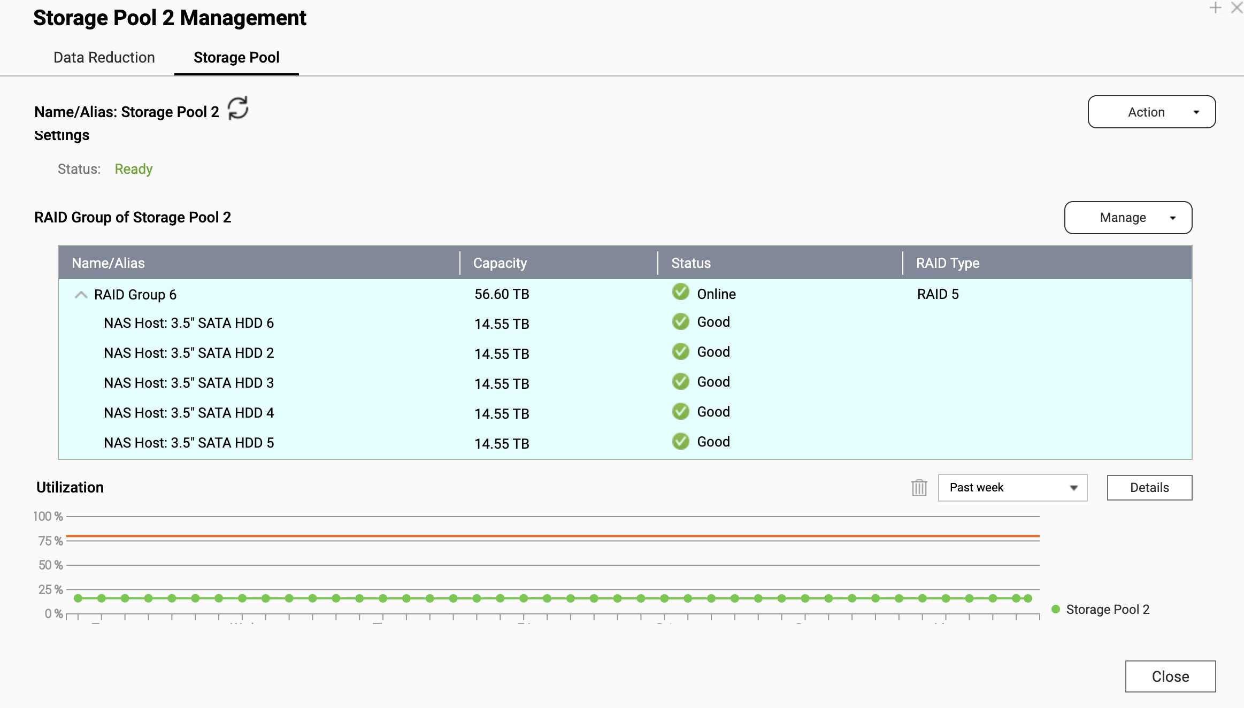The width and height of the screenshot is (1244, 708).
Task: Click the refresh icon beside Storage Pool 2
Action: coord(238,109)
